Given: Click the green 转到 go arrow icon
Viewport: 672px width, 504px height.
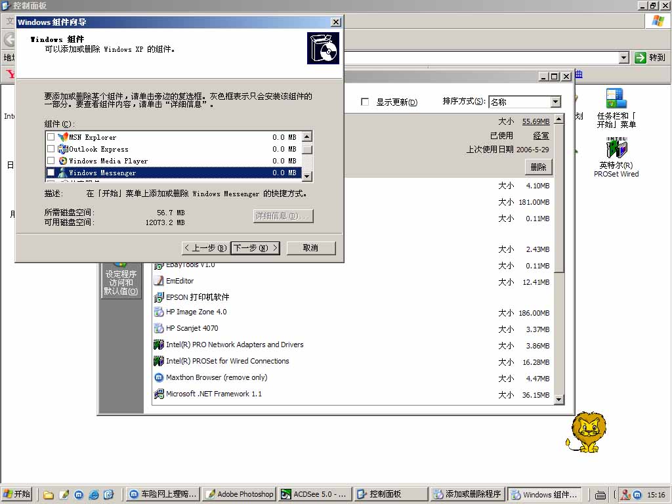Looking at the screenshot, I should tap(640, 58).
